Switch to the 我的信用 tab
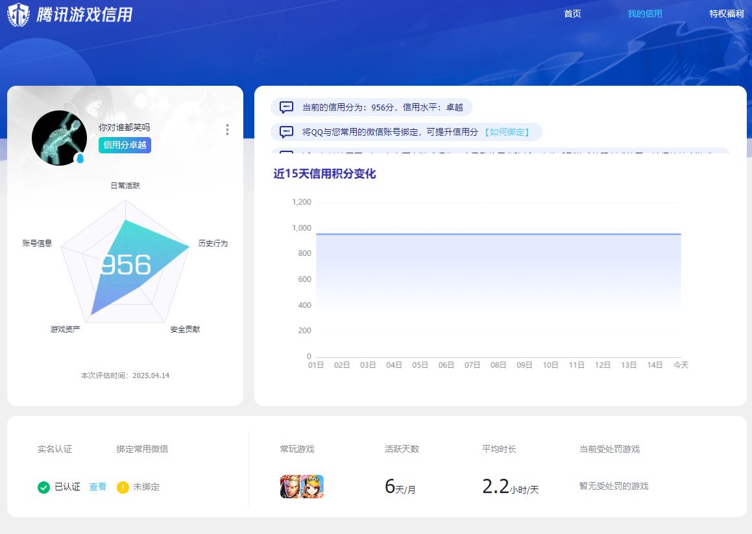 coord(644,14)
